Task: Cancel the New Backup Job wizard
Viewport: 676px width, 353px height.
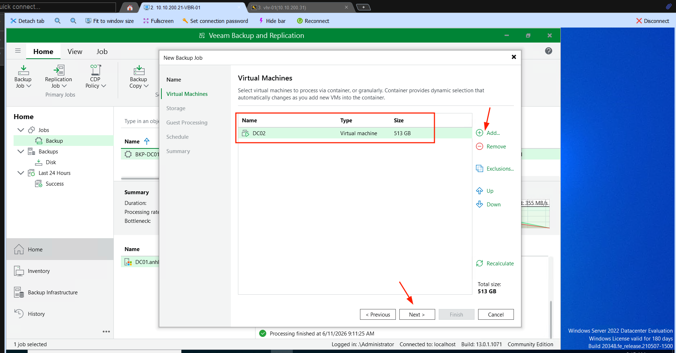Action: [496, 314]
